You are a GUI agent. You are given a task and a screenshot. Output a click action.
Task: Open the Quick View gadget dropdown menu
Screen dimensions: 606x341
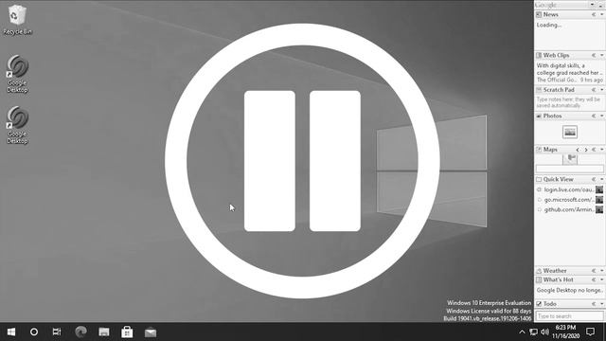click(602, 179)
